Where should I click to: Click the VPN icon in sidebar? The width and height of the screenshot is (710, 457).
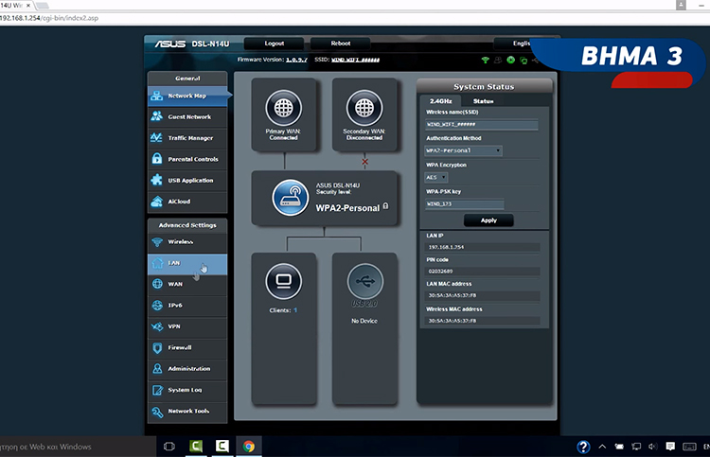point(157,326)
